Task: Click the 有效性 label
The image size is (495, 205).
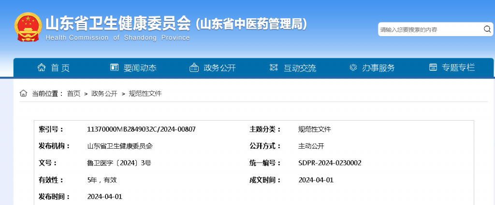Action: point(51,180)
